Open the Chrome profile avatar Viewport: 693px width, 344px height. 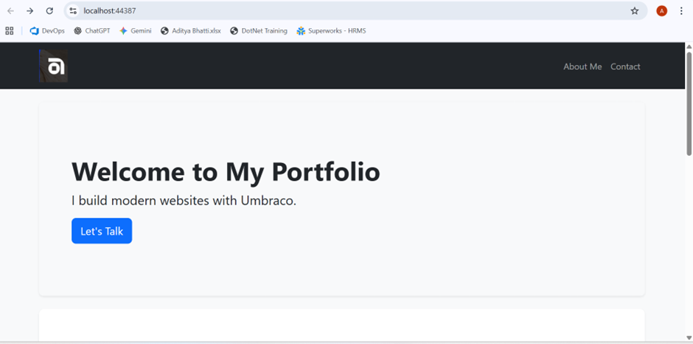point(661,11)
